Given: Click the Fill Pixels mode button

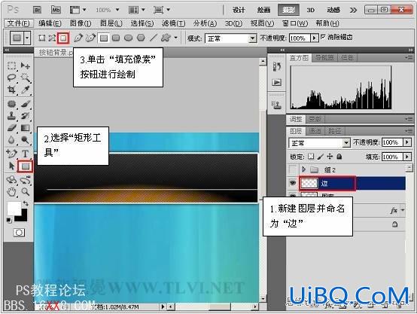Looking at the screenshot, I should coord(63,38).
